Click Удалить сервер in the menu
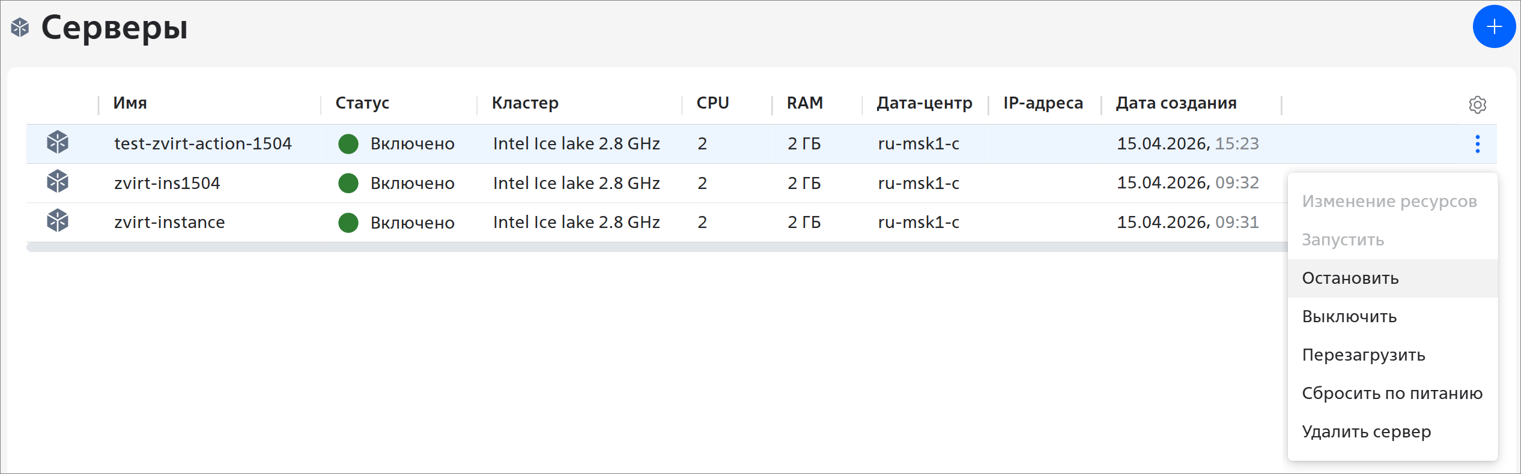 (1366, 432)
